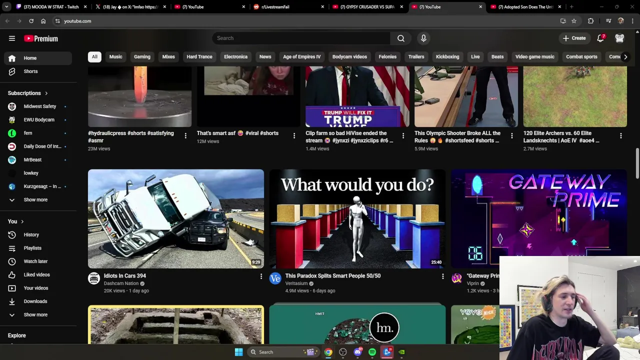Image resolution: width=640 pixels, height=360 pixels.
Task: Open options for Olympic Shooter short
Action: pos(511,136)
